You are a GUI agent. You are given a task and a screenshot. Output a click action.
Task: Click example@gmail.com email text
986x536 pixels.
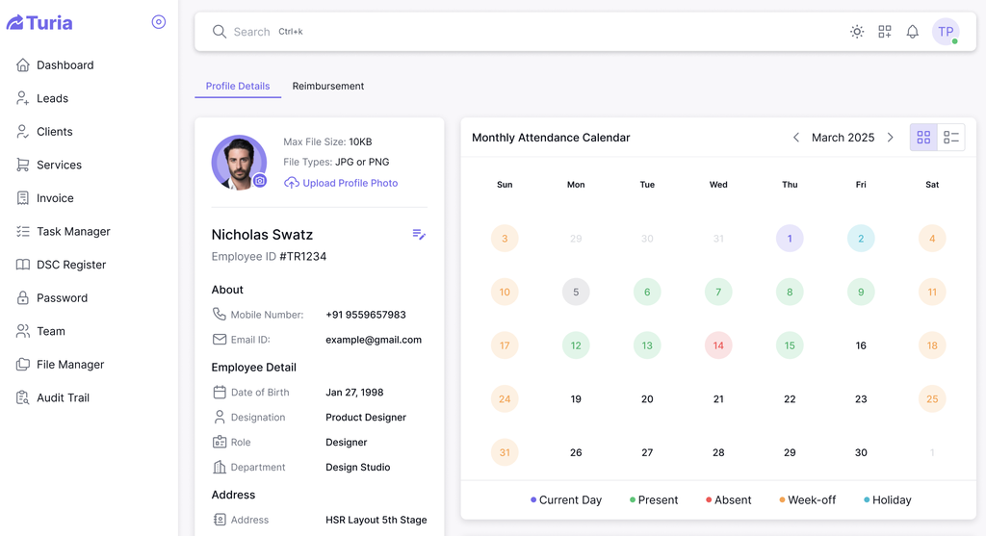click(x=374, y=340)
